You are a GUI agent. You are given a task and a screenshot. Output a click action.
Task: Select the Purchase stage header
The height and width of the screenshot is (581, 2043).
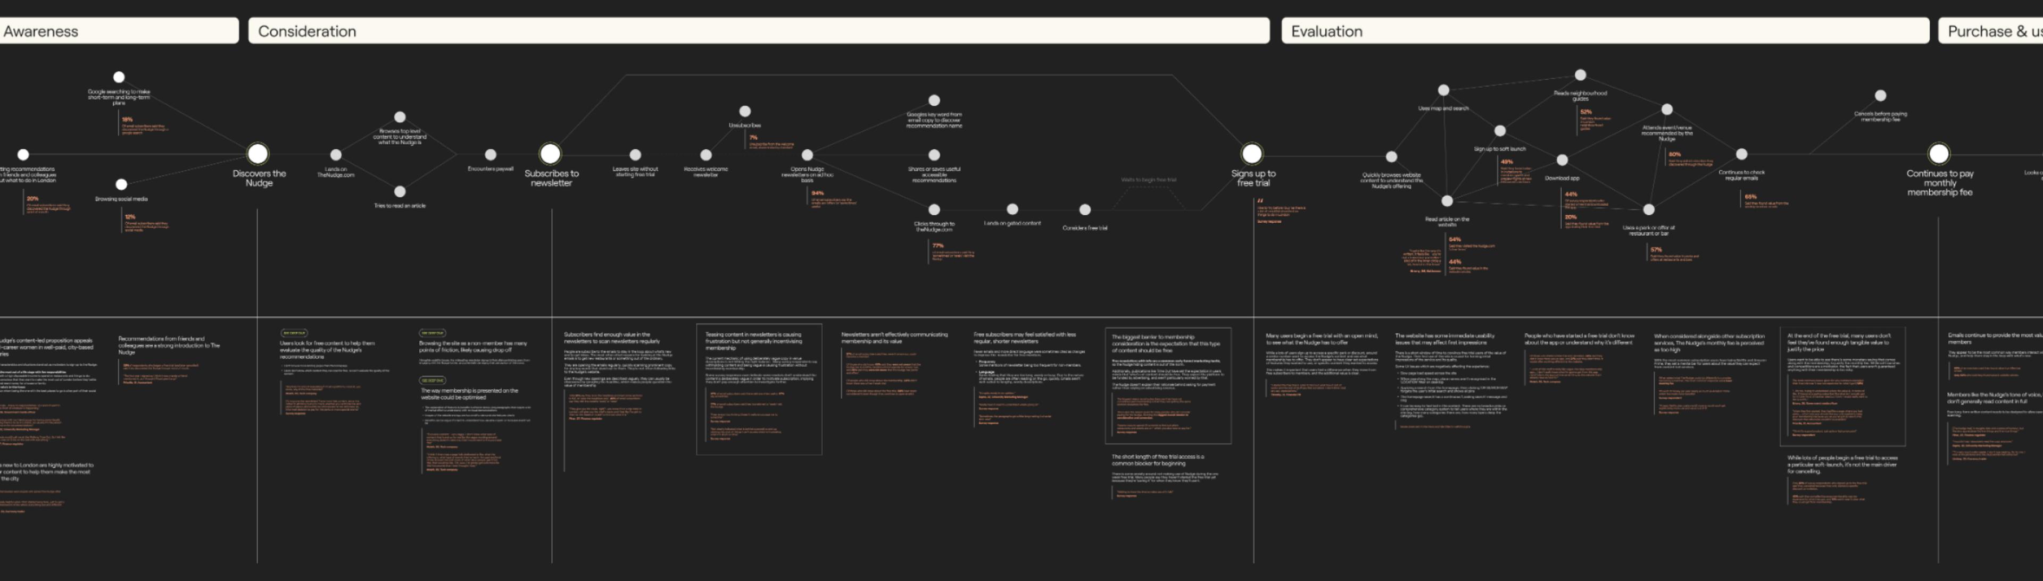pos(1991,31)
